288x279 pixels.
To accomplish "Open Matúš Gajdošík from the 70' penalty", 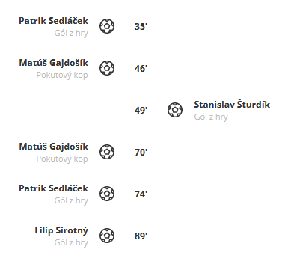I will click(x=54, y=147).
